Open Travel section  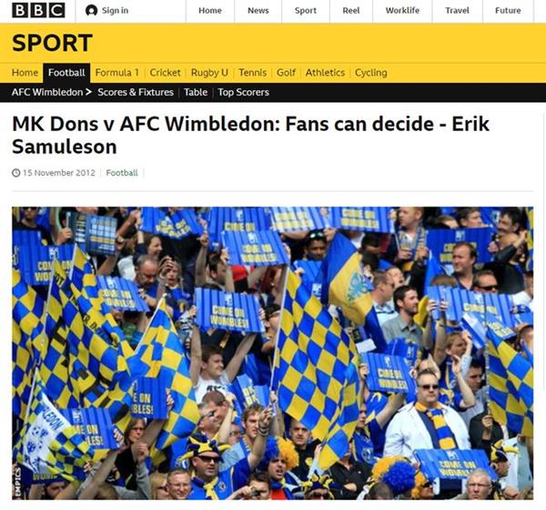457,11
